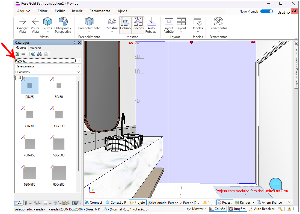Toggle Colisão in the ribbon
Image resolution: width=300 pixels, height=214 pixels.
pyautogui.click(x=125, y=25)
